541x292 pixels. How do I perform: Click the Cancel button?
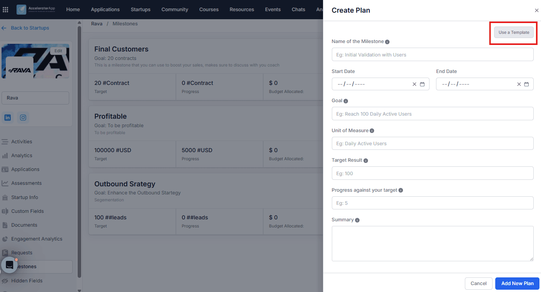(x=479, y=284)
